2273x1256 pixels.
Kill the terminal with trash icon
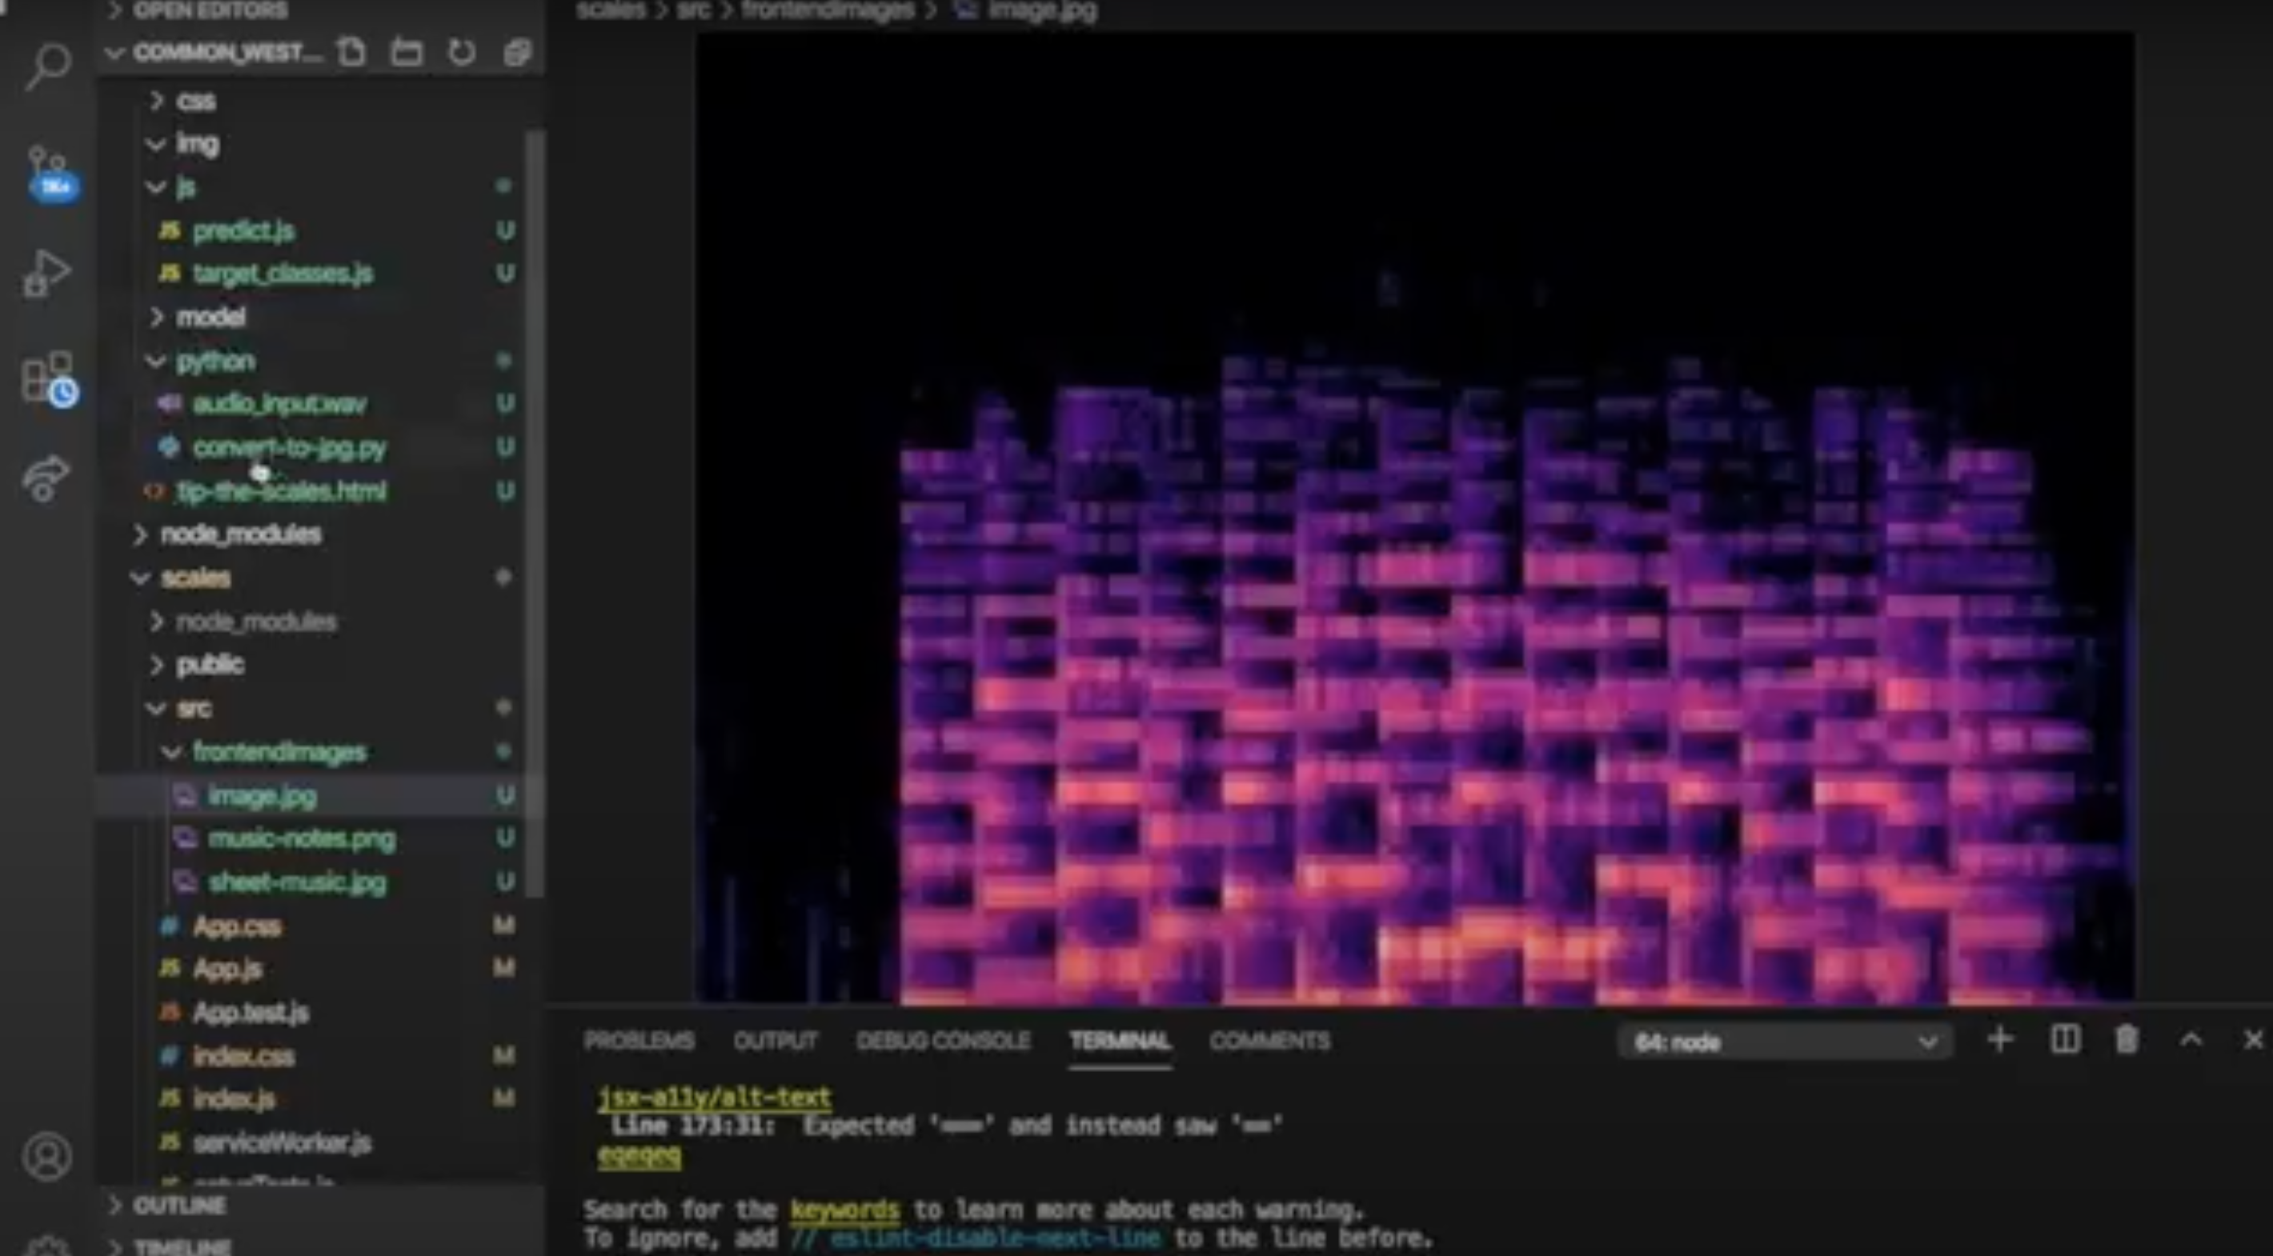pyautogui.click(x=2127, y=1040)
